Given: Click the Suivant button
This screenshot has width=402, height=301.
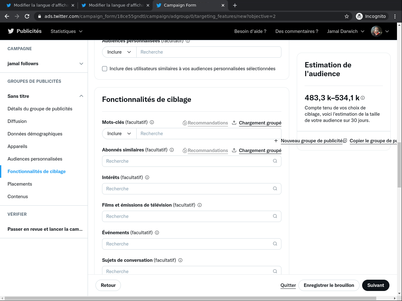Looking at the screenshot, I should tap(376, 285).
